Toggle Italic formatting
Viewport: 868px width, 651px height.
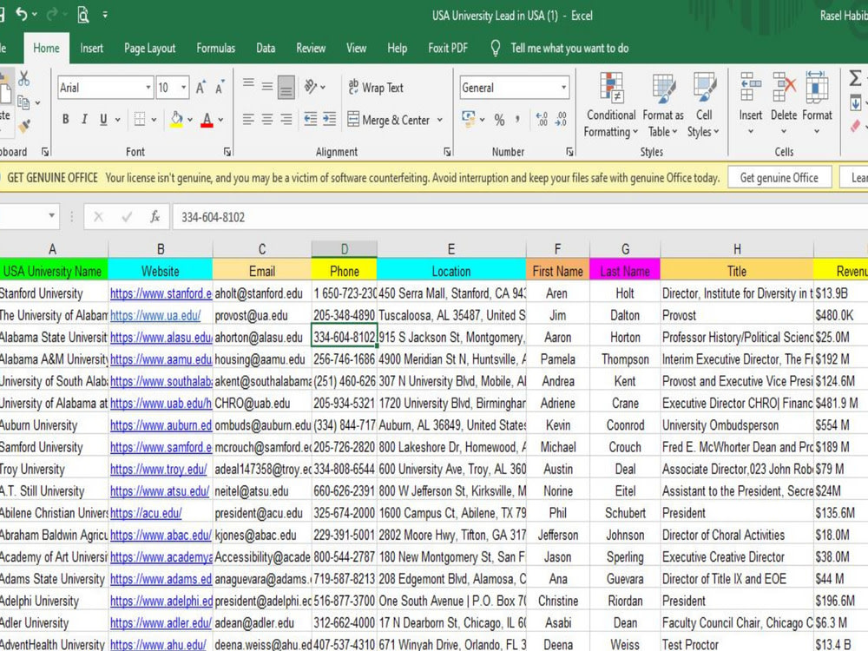pos(84,119)
